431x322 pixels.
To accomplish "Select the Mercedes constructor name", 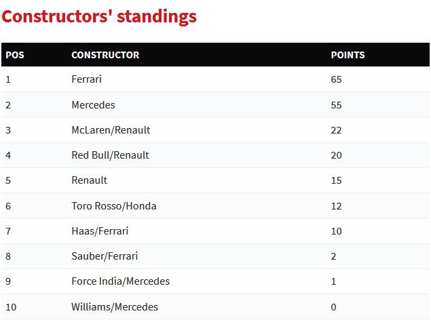I will point(93,105).
